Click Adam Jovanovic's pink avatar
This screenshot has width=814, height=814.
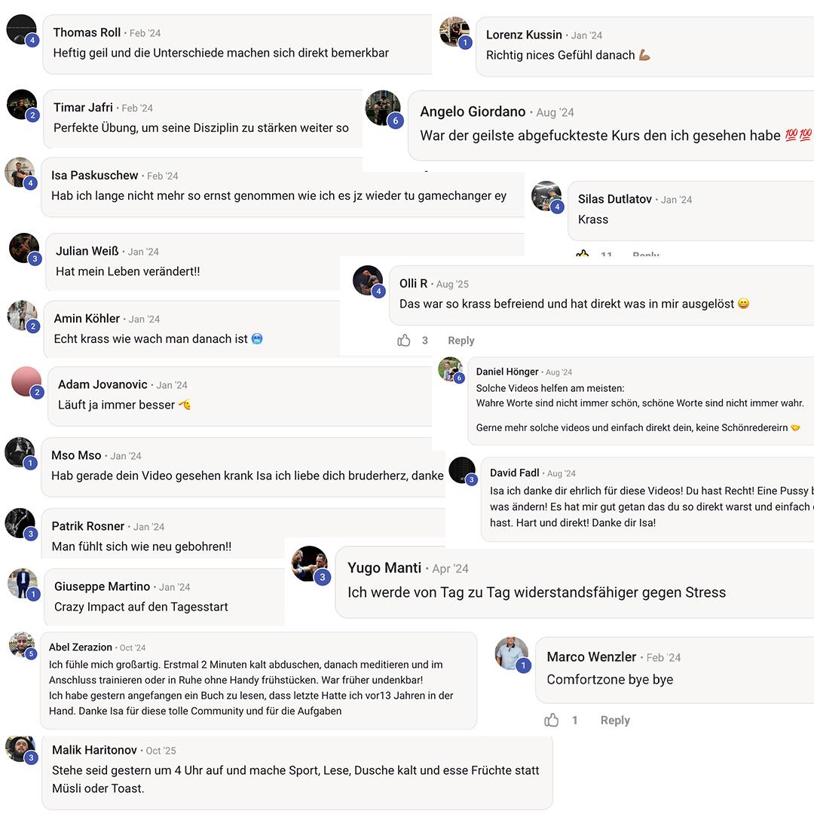(26, 381)
